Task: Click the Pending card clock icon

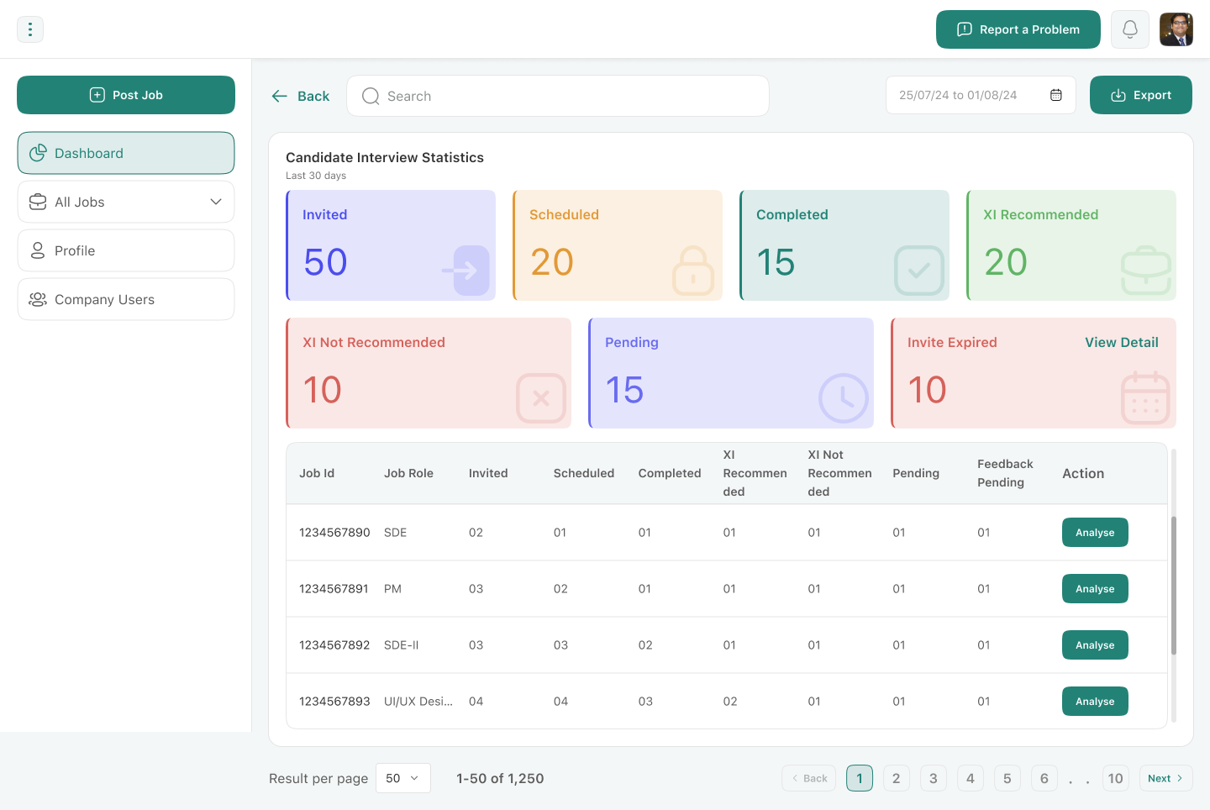Action: (843, 397)
